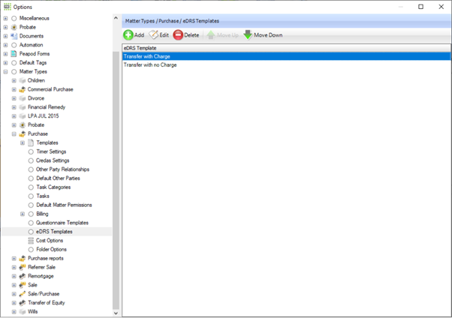
Task: Expand the Automation node
Action: tap(5, 45)
